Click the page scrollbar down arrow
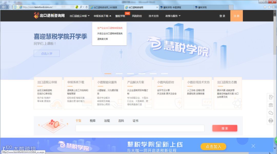This screenshot has height=154, width=277. coord(275,148)
